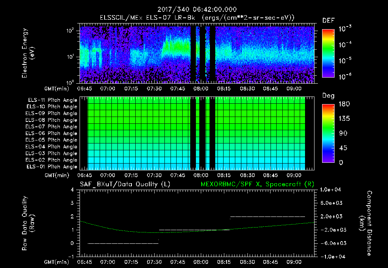Click the 07:30 time label under spectrogram

[154, 89]
